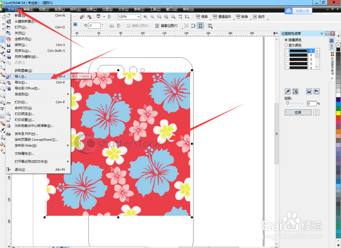This screenshot has width=341, height=248.
Task: Click the edit color icon beside eyedropper
Action: pyautogui.click(x=295, y=91)
